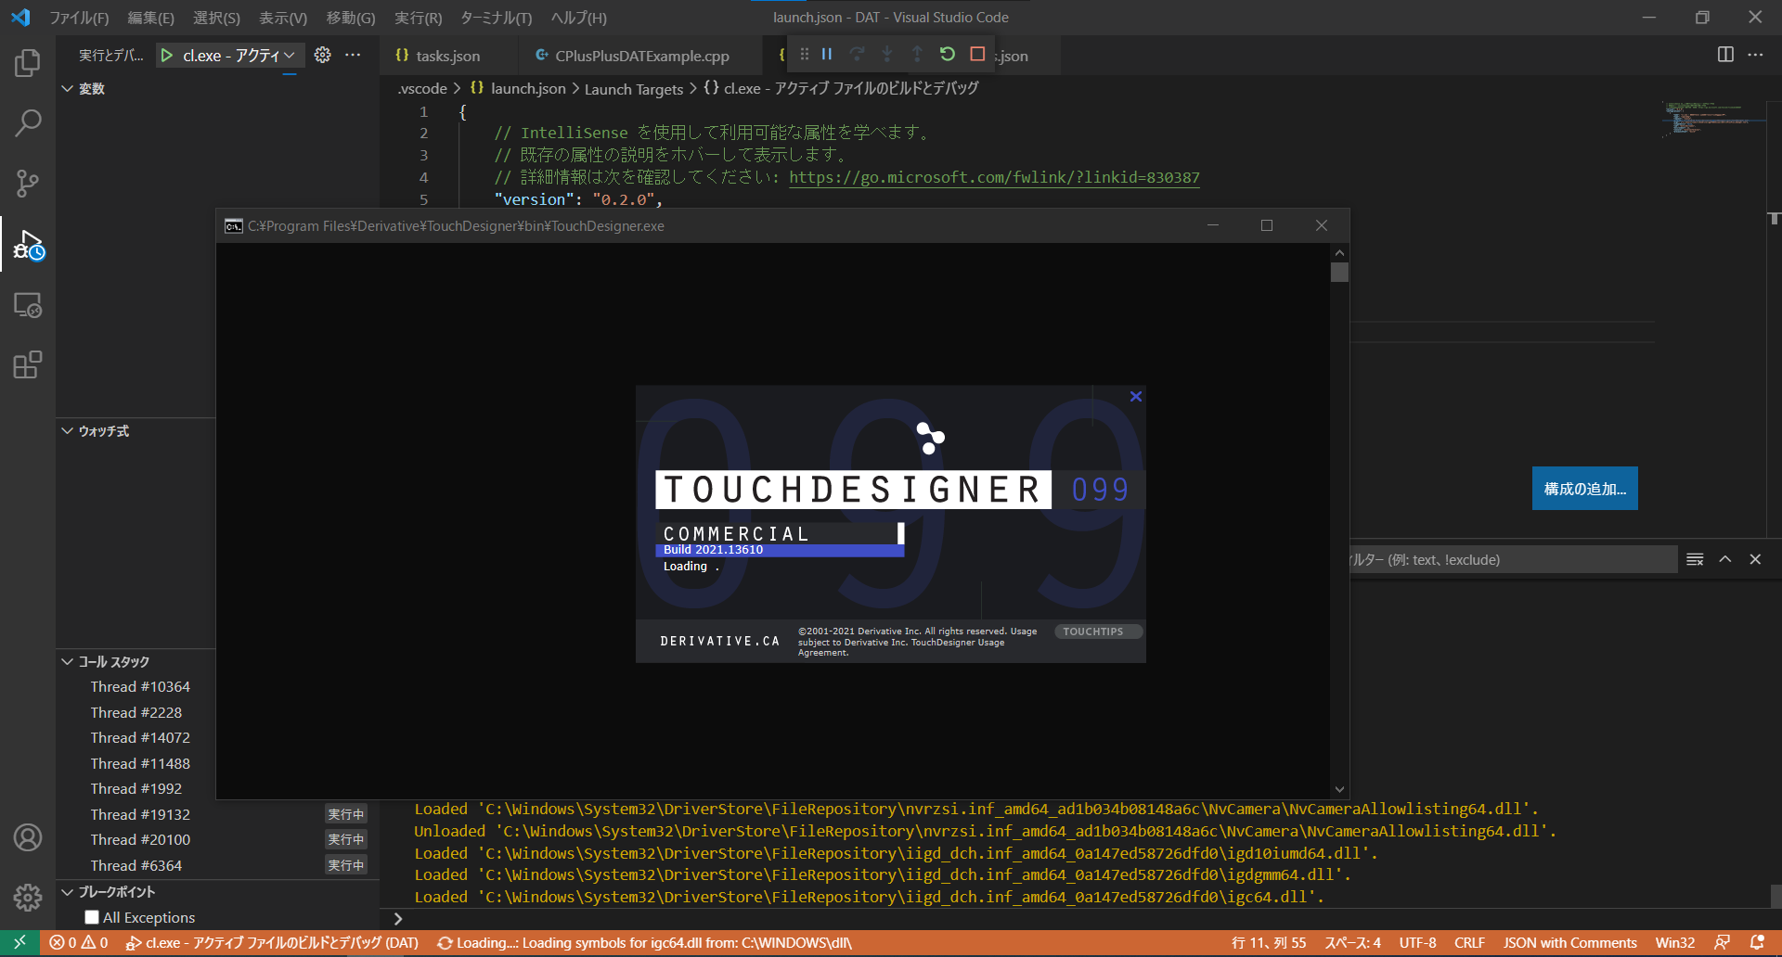Screen dimensions: 1782x957
Task: Stop the debug session
Action: pyautogui.click(x=977, y=54)
